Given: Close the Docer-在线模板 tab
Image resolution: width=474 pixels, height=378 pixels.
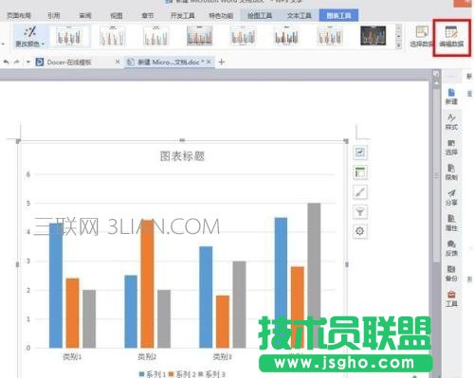Looking at the screenshot, I should tap(118, 62).
